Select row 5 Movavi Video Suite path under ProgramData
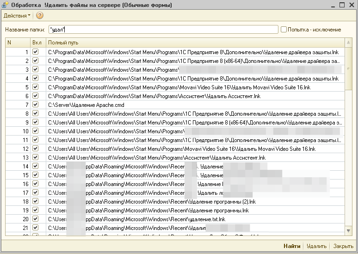Screen dimensions: 358x254 pos(179,87)
